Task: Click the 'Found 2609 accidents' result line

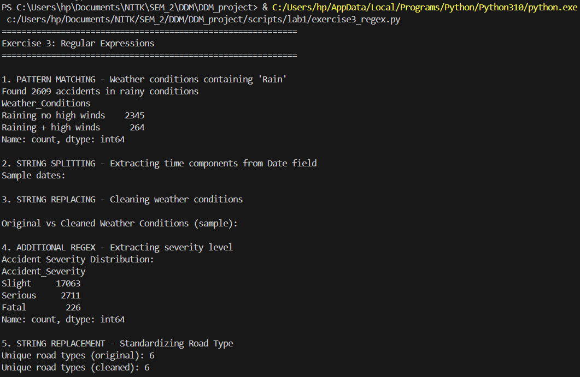Action: 100,91
